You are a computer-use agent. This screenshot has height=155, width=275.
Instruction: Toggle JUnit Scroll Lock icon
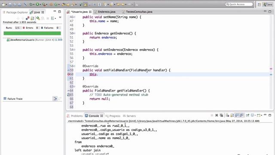(32, 18)
